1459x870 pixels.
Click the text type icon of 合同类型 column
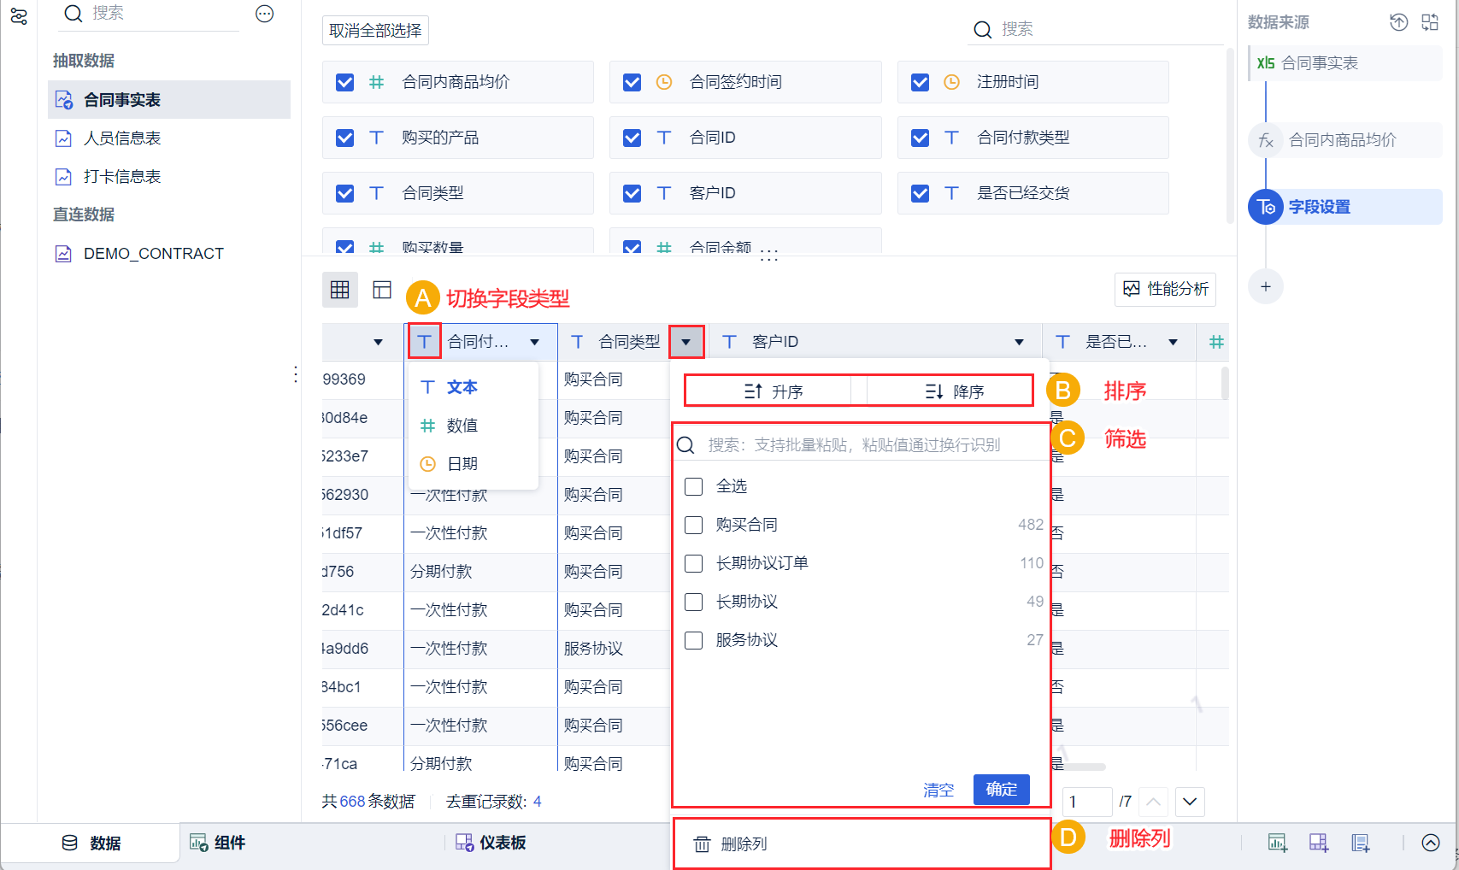(x=578, y=342)
